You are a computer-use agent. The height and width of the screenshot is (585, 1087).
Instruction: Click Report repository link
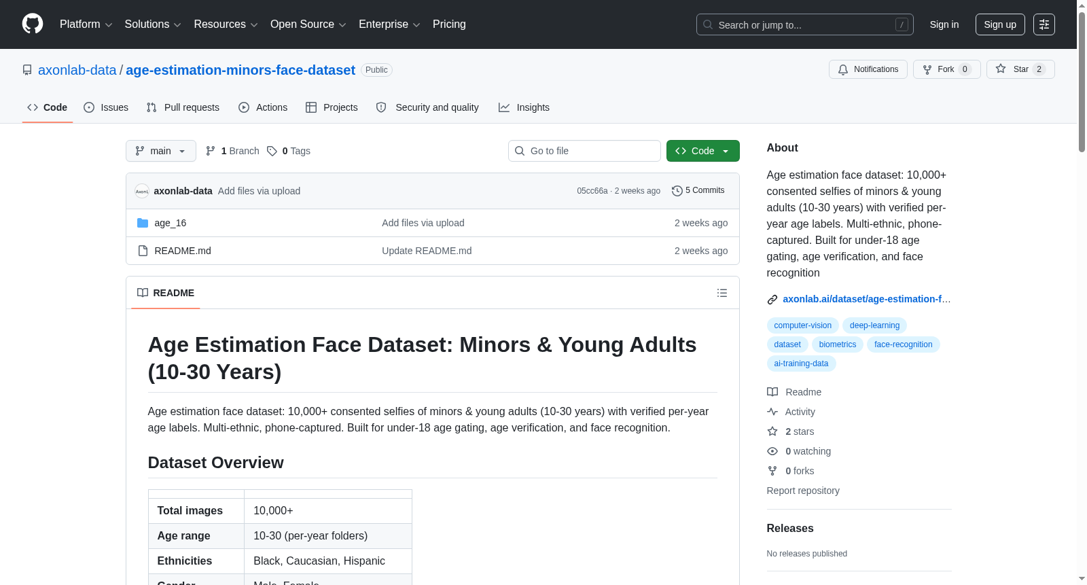(x=803, y=491)
